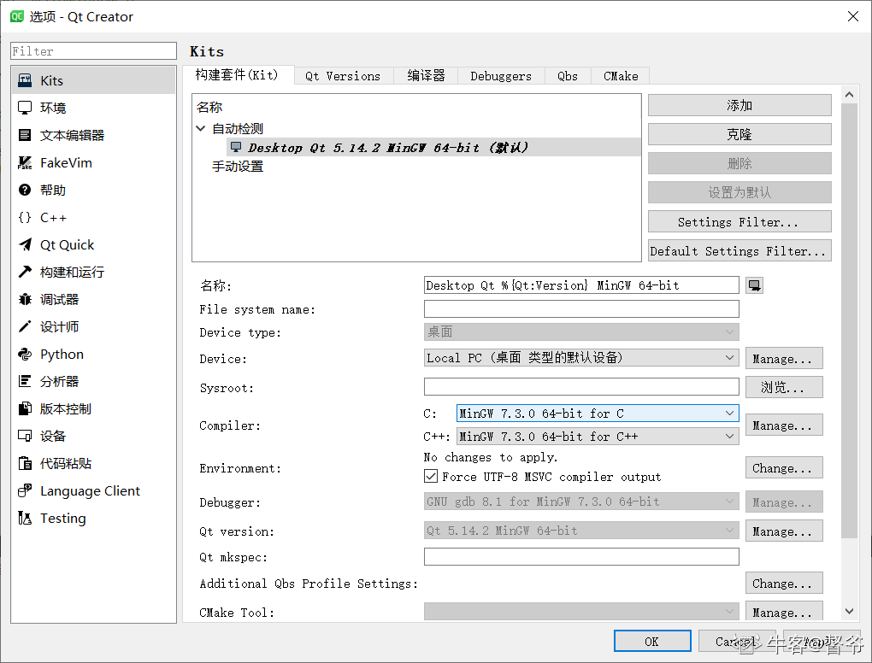Switch to the 编译器 tab

click(426, 76)
